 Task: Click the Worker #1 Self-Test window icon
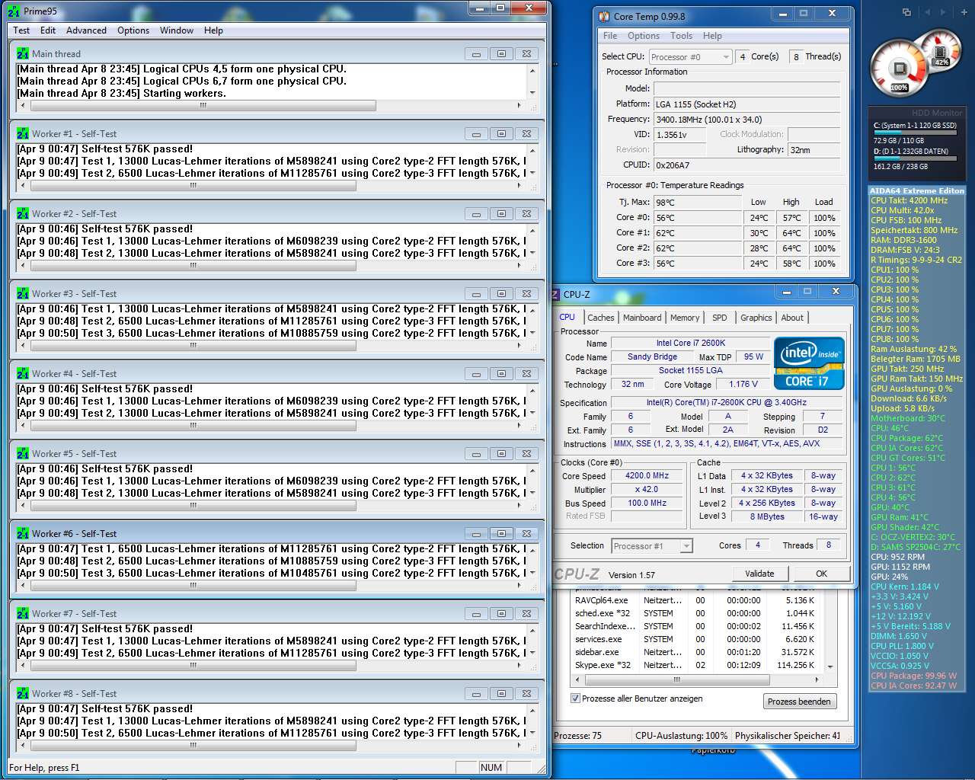click(23, 133)
